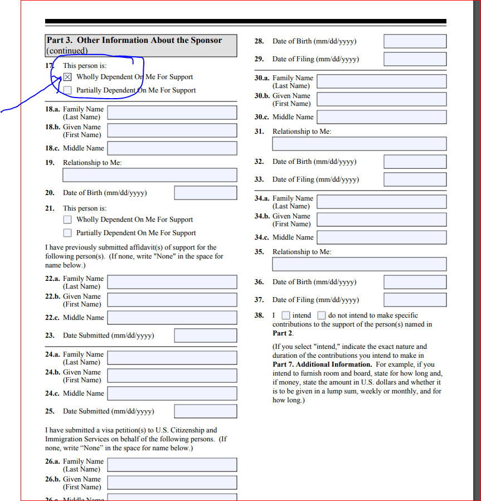
Task: Check item 21 Wholly Dependent On Me checkbox
Action: [67, 220]
